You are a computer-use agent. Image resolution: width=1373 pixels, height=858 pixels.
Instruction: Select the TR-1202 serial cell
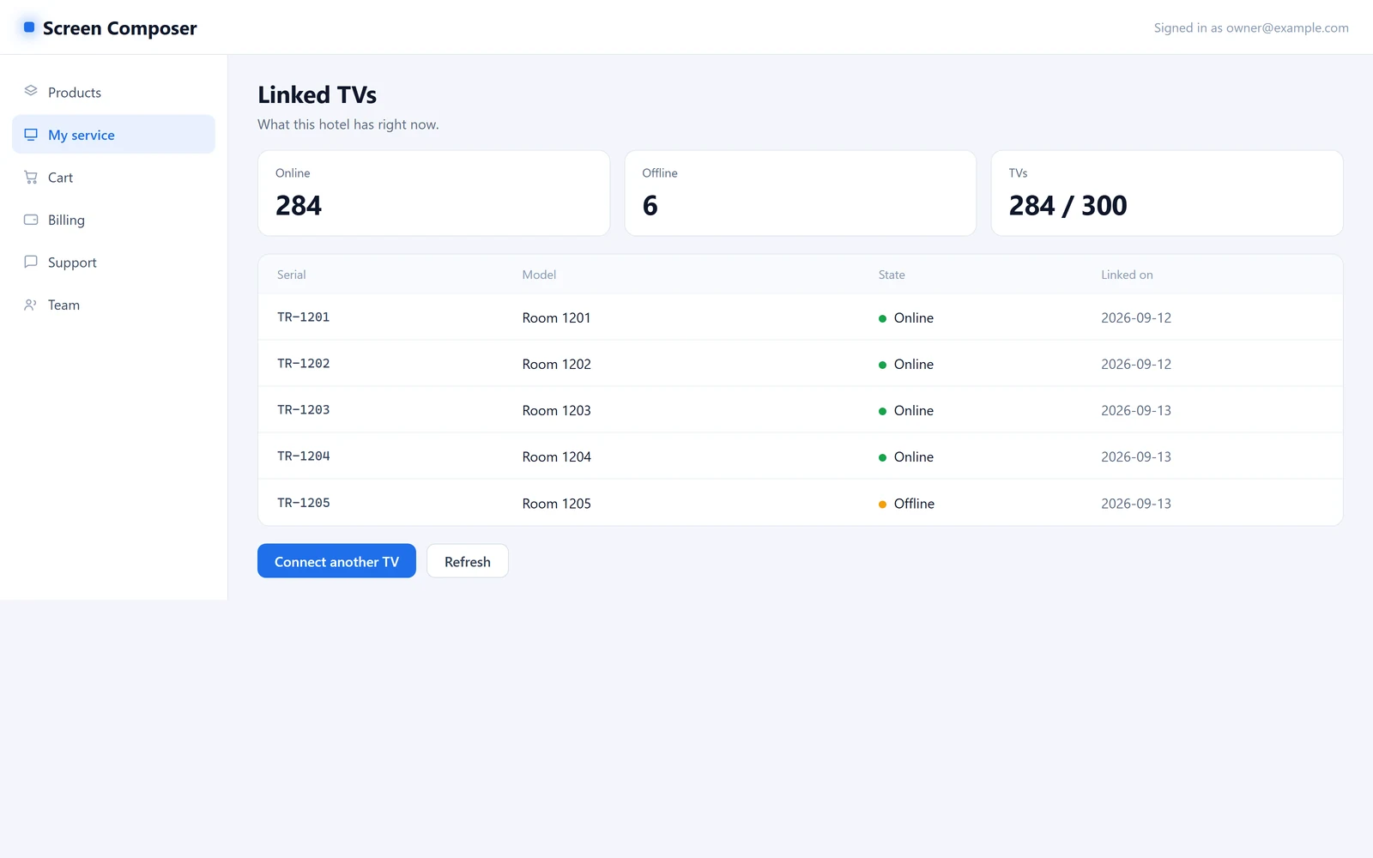point(304,364)
